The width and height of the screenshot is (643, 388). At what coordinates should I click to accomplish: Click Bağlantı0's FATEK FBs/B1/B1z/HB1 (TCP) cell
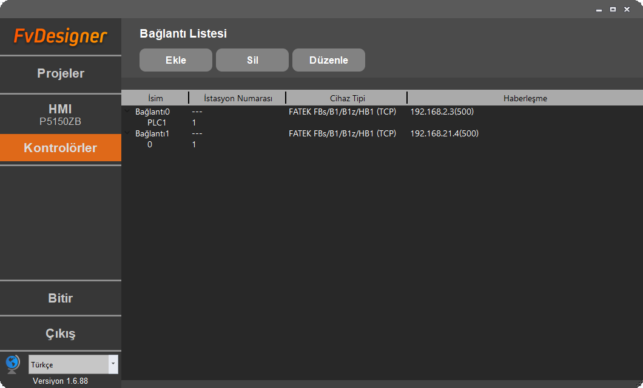[x=342, y=112]
